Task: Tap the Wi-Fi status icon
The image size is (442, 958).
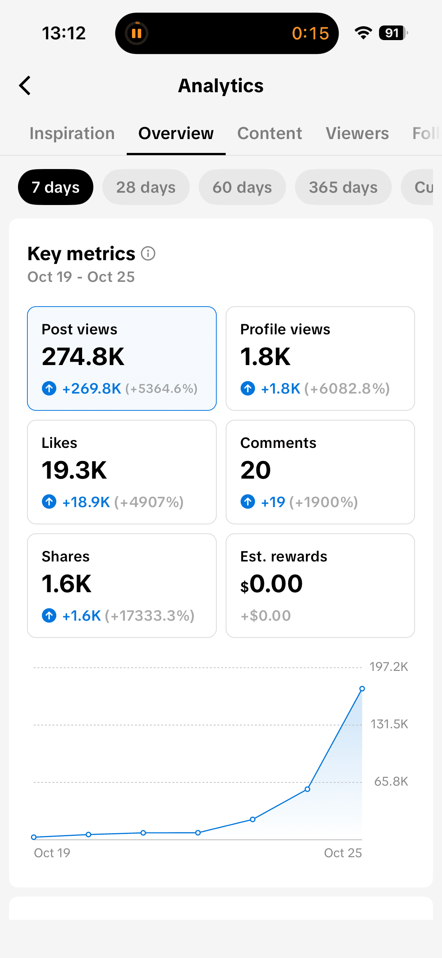Action: [x=363, y=33]
